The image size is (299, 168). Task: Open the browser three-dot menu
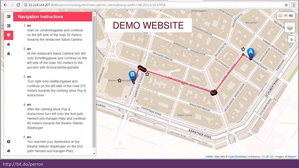coord(294,5)
